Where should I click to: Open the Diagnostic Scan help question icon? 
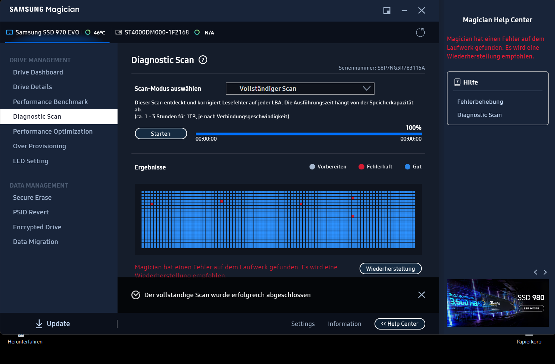click(x=203, y=60)
